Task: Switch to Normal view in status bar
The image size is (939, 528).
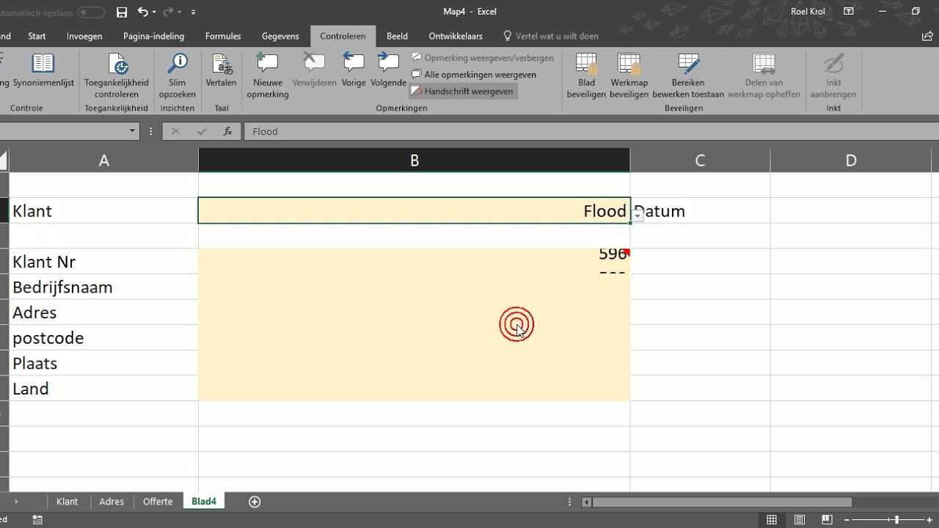Action: pos(772,520)
